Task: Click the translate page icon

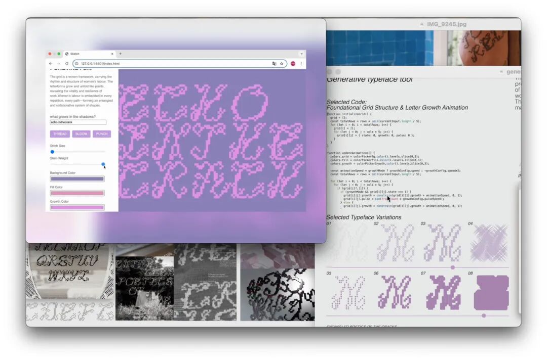Action: (x=274, y=64)
